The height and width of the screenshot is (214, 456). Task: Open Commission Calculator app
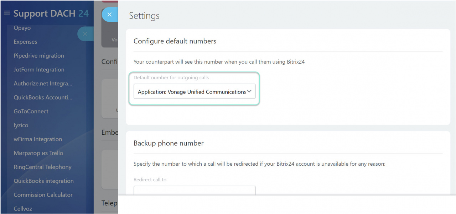click(43, 195)
